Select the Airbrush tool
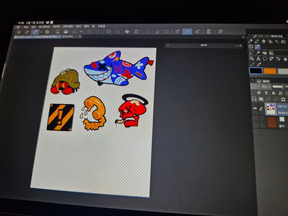The width and height of the screenshot is (288, 216). tap(270, 41)
